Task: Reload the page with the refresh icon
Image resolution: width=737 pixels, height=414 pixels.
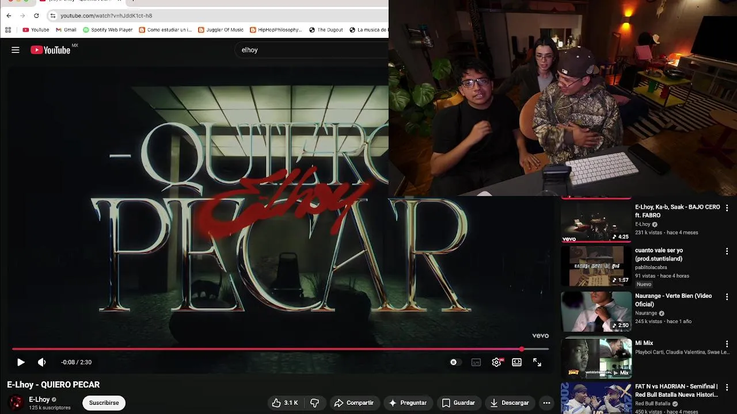Action: click(36, 16)
